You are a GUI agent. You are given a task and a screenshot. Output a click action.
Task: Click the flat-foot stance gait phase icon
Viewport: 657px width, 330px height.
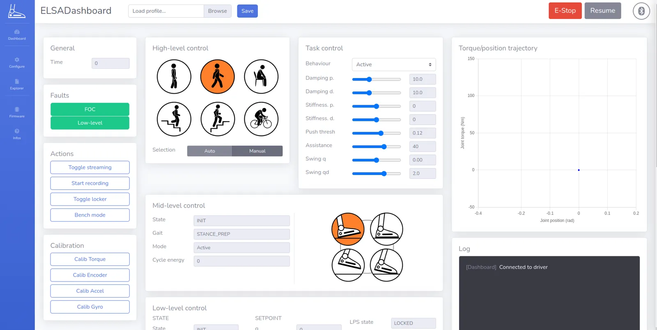[386, 229]
